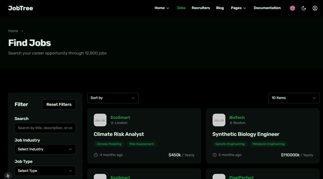Click the location pin next to Boston
Viewport: 323px width, 179px height.
(x=231, y=123)
